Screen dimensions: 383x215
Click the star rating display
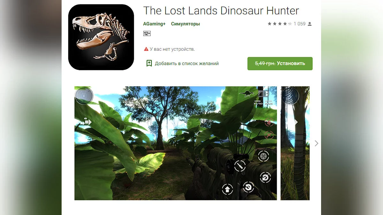pos(280,24)
